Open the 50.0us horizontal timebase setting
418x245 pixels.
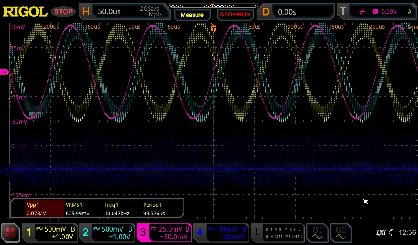[109, 12]
